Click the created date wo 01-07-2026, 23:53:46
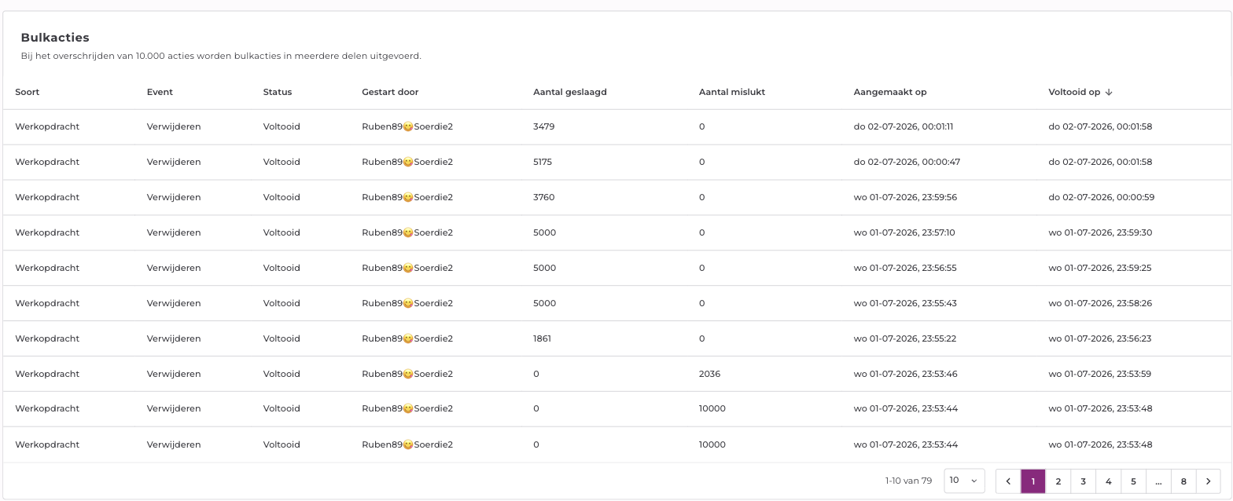Viewport: 1233px width, 501px height. [905, 374]
